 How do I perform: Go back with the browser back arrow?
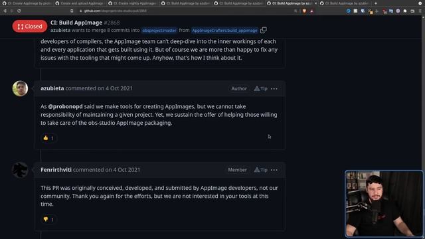tap(5, 11)
